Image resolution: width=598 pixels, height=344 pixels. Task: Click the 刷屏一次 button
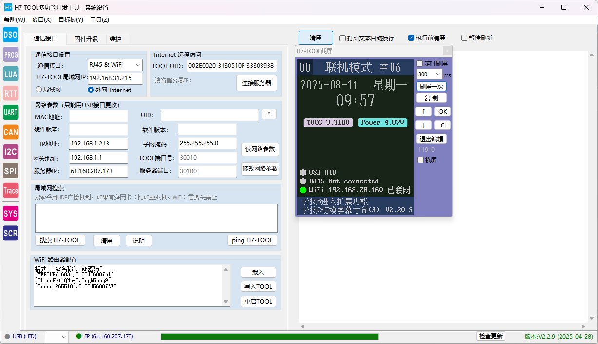[431, 86]
